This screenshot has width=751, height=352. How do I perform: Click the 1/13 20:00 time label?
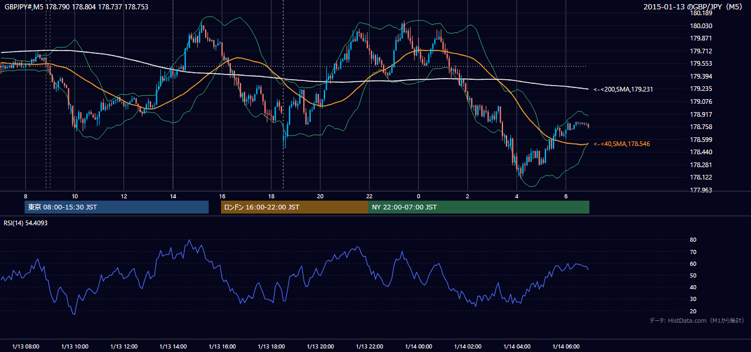320,347
